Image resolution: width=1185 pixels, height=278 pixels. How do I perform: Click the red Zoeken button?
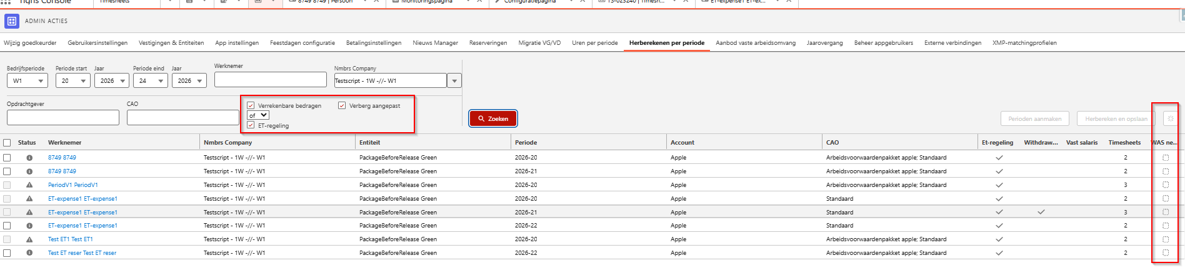coord(493,118)
